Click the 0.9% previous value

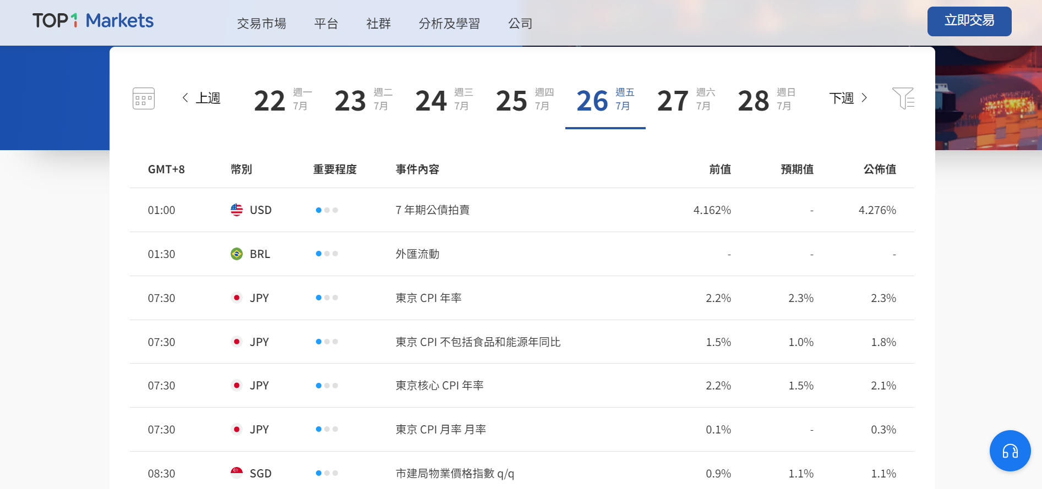(x=718, y=474)
